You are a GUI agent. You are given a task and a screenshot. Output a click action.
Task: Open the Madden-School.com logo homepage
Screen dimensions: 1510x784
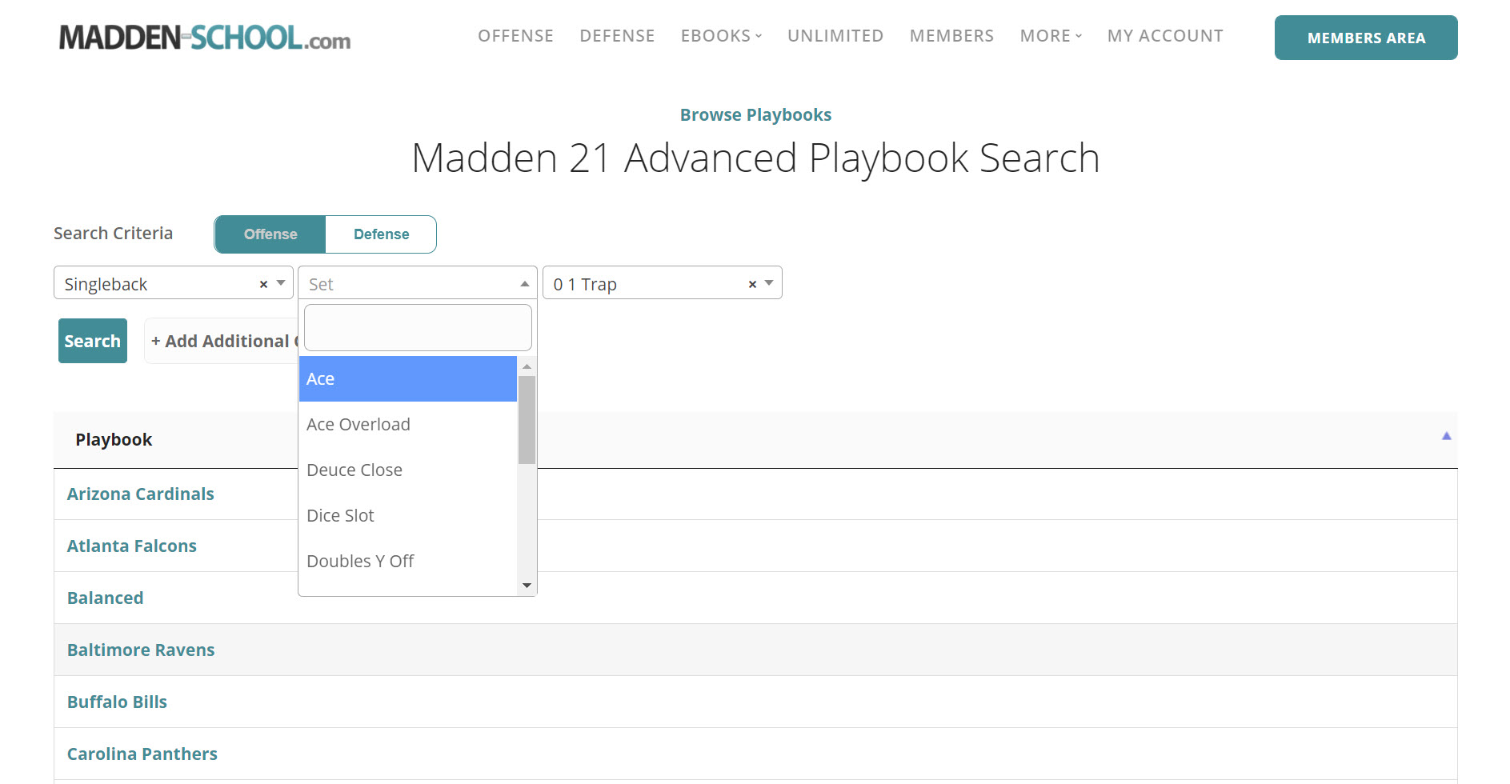(205, 37)
